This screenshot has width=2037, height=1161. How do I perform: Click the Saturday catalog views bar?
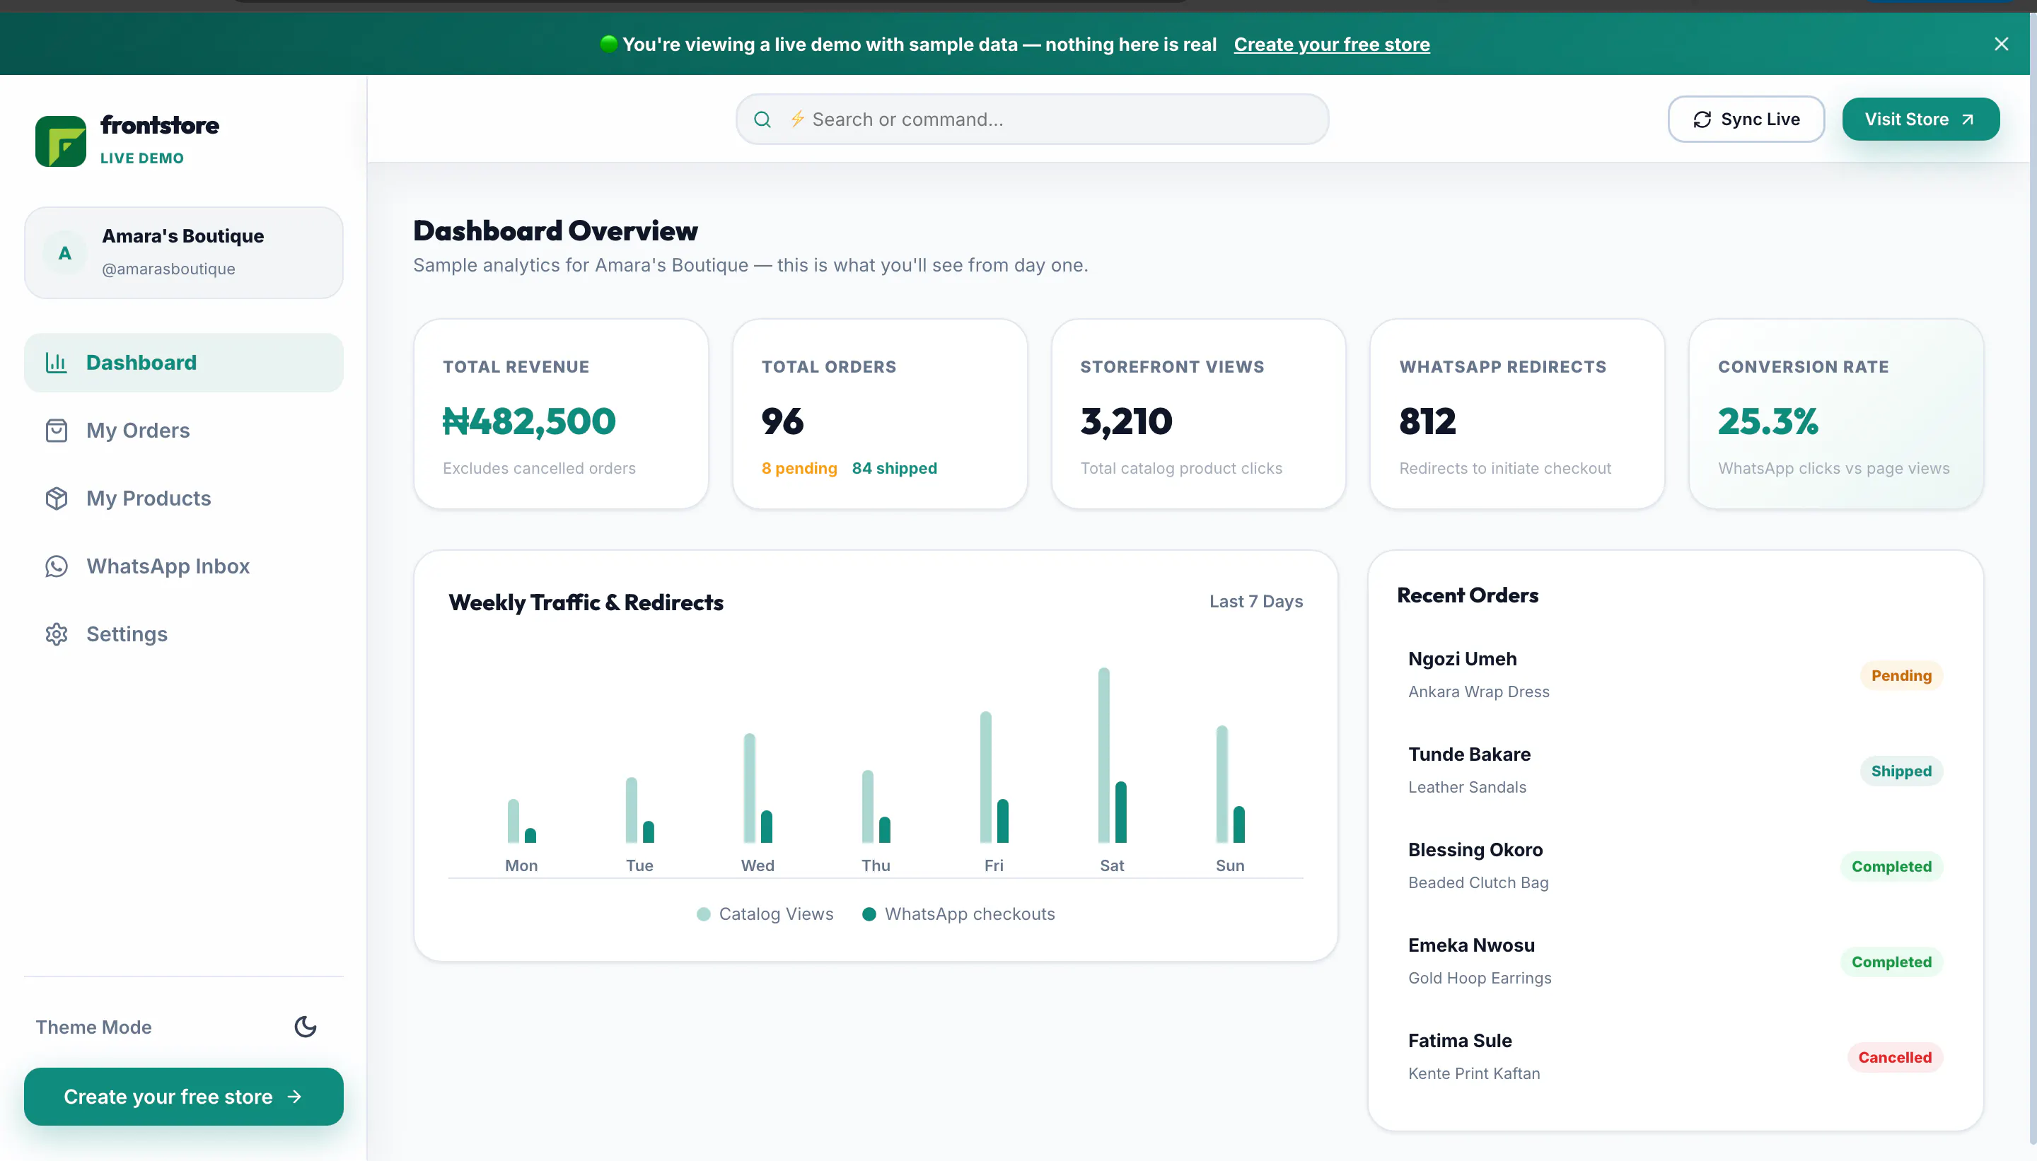tap(1104, 755)
